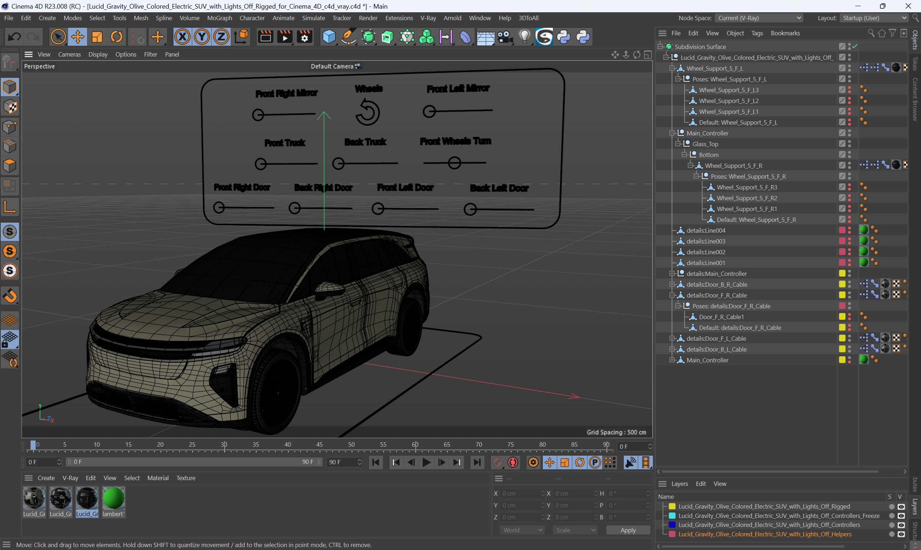Open Edit Render Settings gear icon
This screenshot has height=550, width=921.
pyautogui.click(x=305, y=37)
